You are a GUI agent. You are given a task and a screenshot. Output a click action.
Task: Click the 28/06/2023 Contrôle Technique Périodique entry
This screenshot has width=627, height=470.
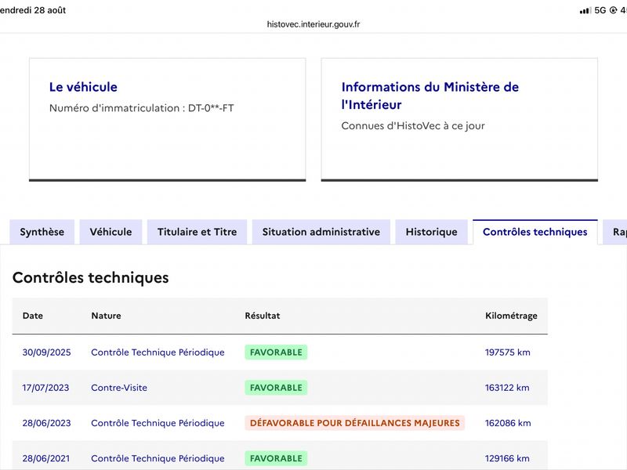(x=158, y=423)
